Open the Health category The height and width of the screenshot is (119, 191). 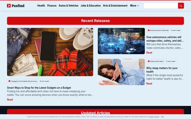41,6
